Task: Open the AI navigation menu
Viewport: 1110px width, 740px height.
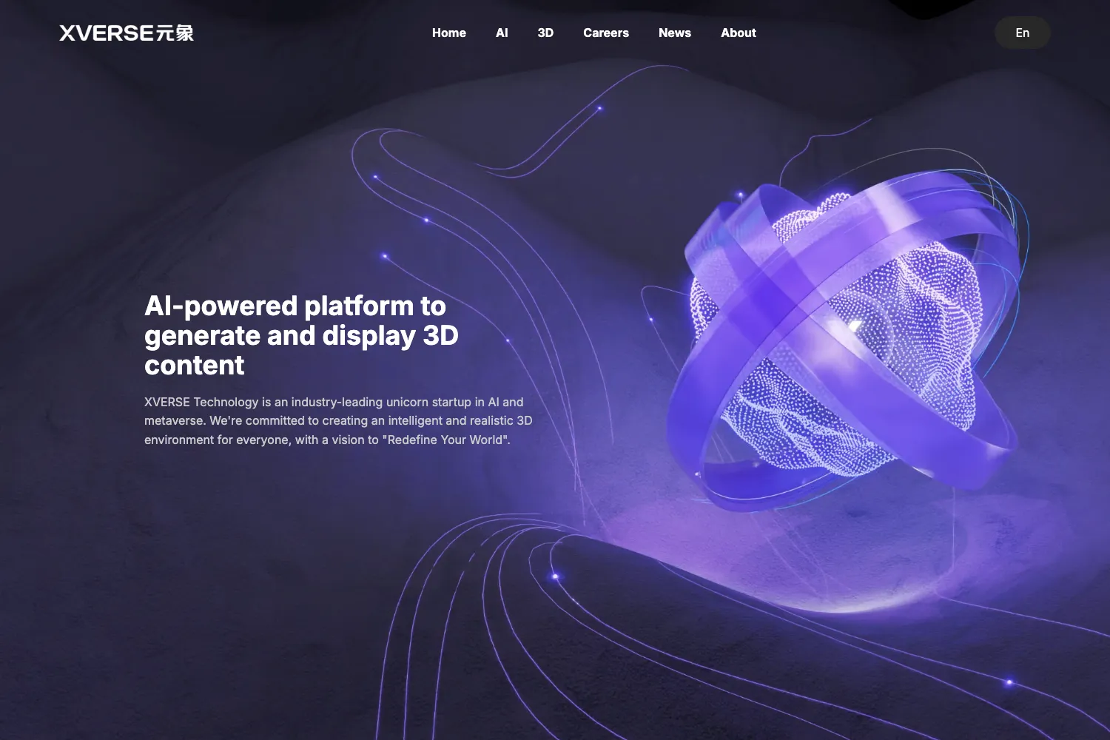Action: tap(502, 33)
